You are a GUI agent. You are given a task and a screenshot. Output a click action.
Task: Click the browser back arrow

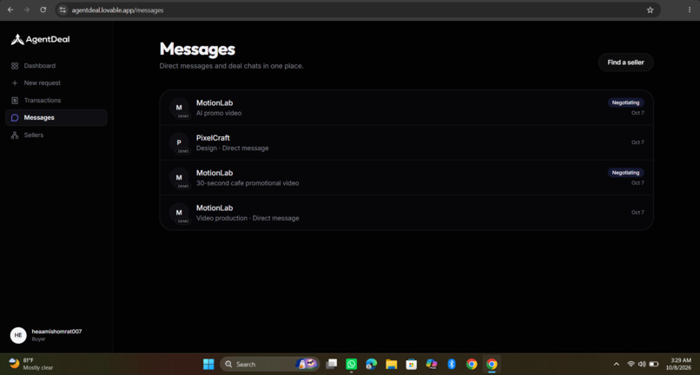10,10
